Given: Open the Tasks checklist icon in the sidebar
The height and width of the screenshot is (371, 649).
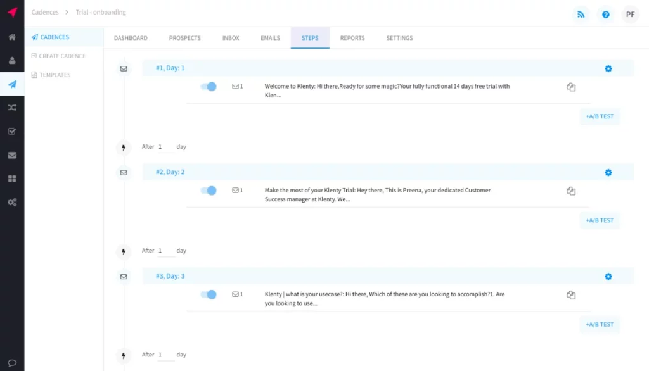Looking at the screenshot, I should (11, 131).
